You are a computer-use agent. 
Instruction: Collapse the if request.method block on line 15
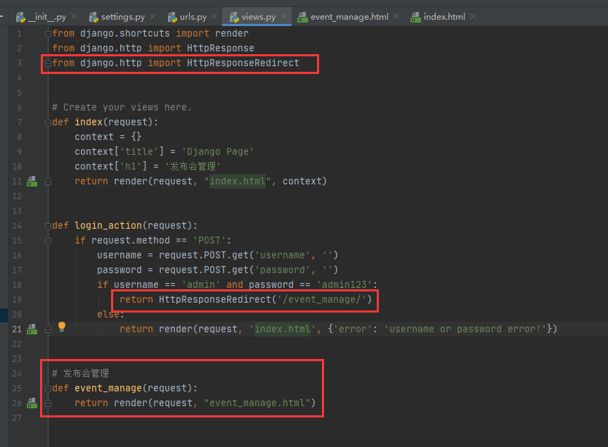(48, 241)
